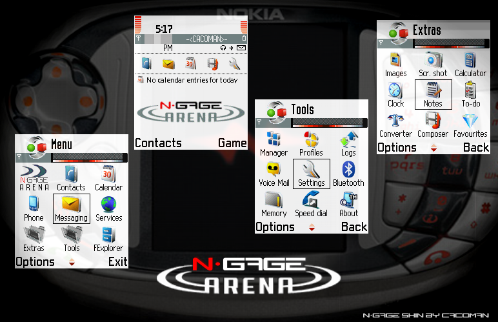Click 'No calendar entries for today' text
Screen dimensions: 498x322
coord(192,80)
